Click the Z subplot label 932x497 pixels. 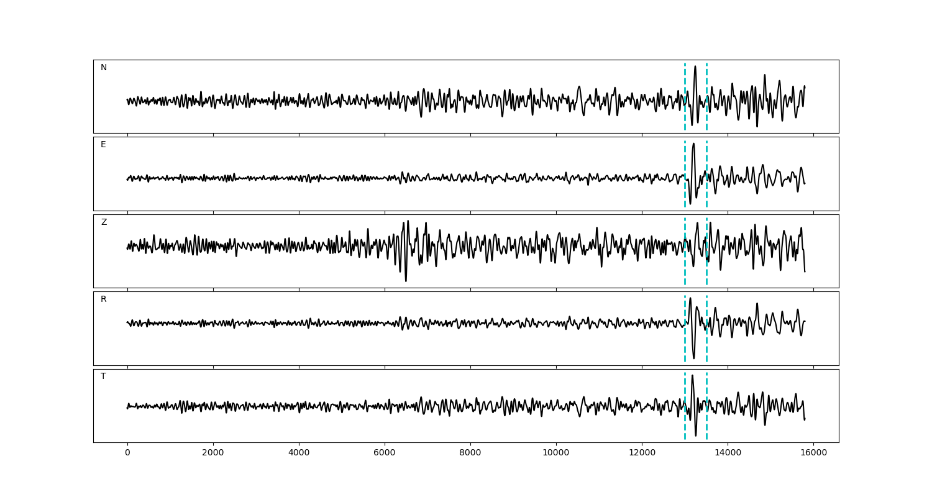tap(104, 222)
